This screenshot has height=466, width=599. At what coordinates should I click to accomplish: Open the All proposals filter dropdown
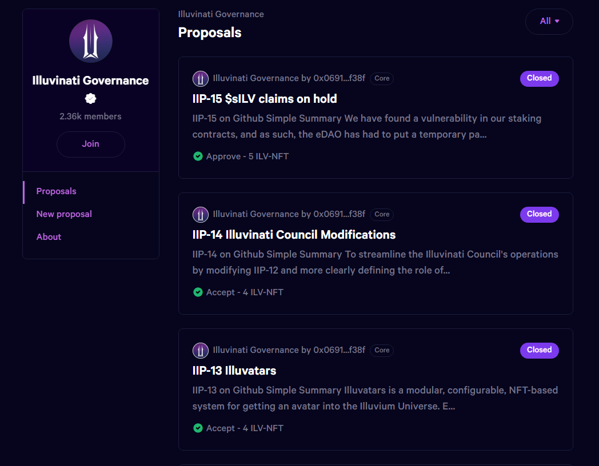click(x=549, y=21)
